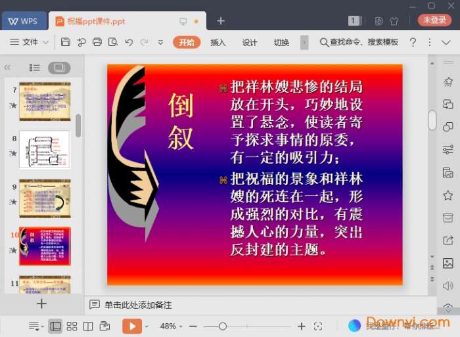Click the speaker audio icon in sidebar
This screenshot has width=460, height=337.
448,286
